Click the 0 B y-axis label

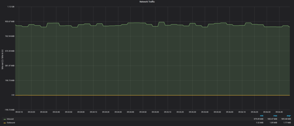13,95
